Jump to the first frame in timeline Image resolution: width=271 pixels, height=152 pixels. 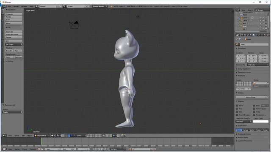pos(94,149)
